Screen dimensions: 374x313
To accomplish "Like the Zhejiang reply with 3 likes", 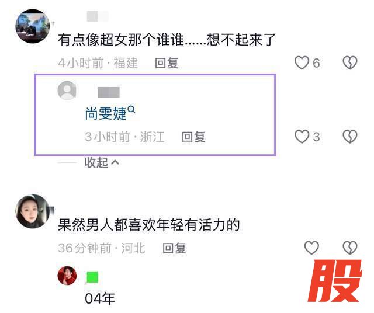I will [x=302, y=137].
